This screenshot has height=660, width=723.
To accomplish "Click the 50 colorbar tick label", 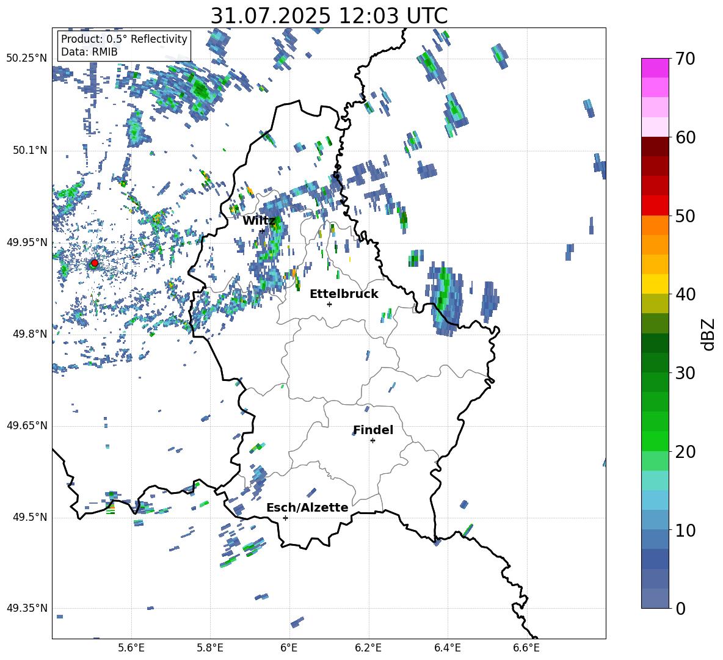I will 685,216.
